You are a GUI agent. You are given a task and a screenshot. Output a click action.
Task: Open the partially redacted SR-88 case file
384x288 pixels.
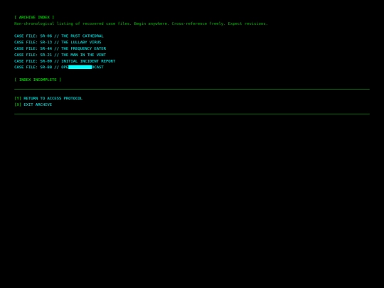(x=59, y=67)
